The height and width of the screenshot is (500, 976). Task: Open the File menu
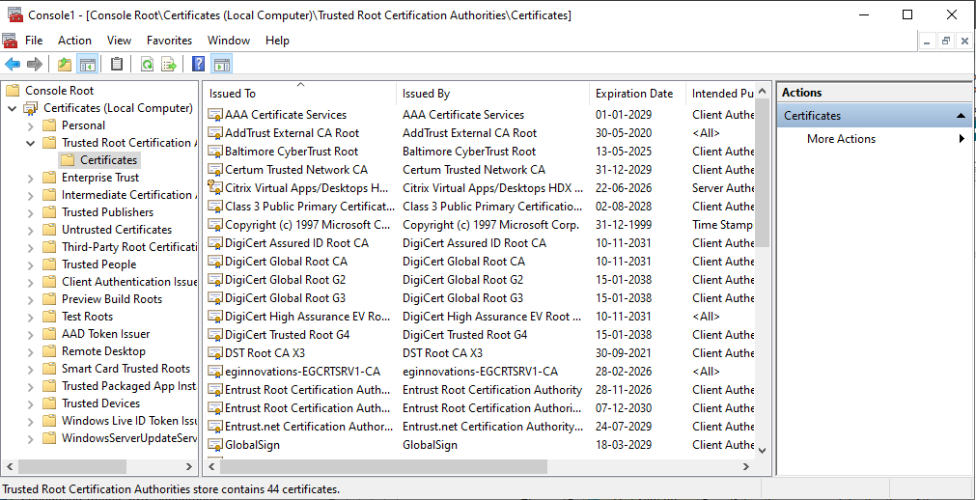tap(34, 41)
